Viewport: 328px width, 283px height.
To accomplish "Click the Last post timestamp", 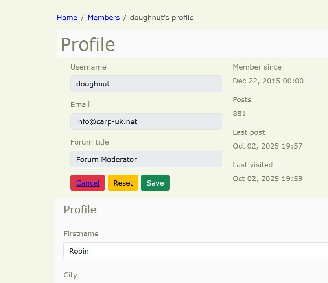I will coord(267,146).
